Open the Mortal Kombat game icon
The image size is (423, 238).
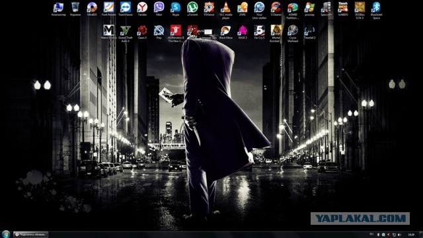coord(276,34)
